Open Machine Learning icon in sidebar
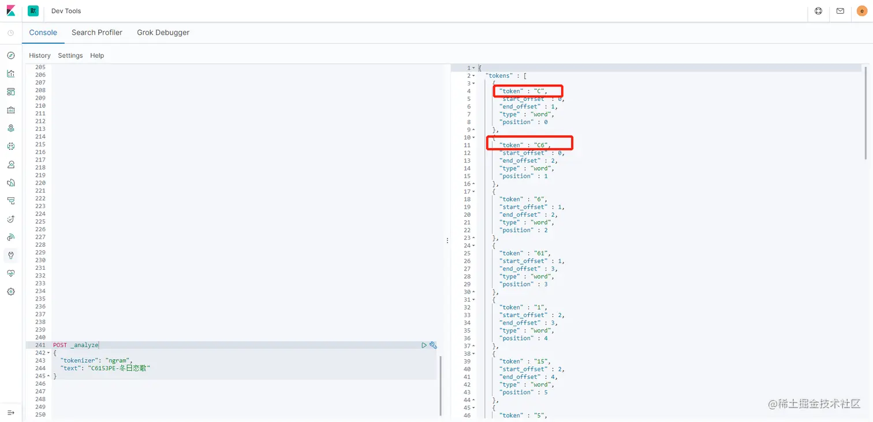This screenshot has width=873, height=422. [10, 146]
